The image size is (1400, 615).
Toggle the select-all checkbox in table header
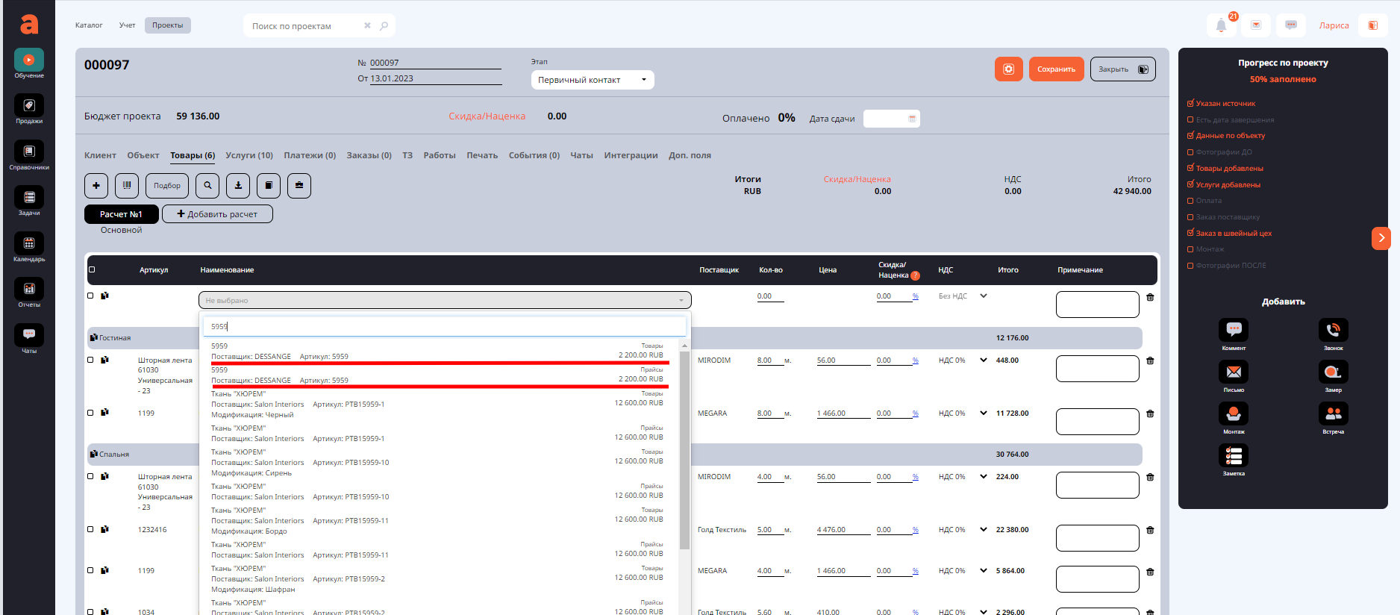click(x=92, y=269)
